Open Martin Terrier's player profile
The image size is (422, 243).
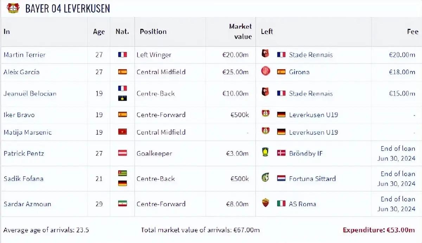pyautogui.click(x=25, y=55)
